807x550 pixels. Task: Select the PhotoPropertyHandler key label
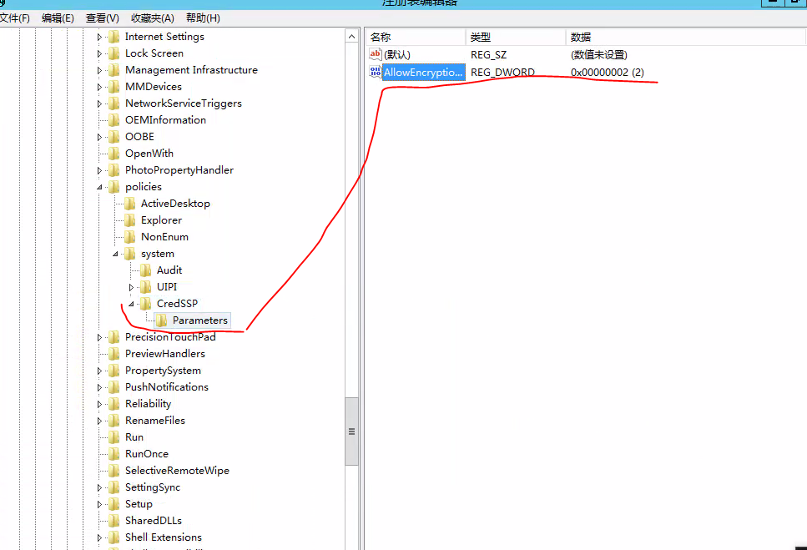pyautogui.click(x=179, y=169)
